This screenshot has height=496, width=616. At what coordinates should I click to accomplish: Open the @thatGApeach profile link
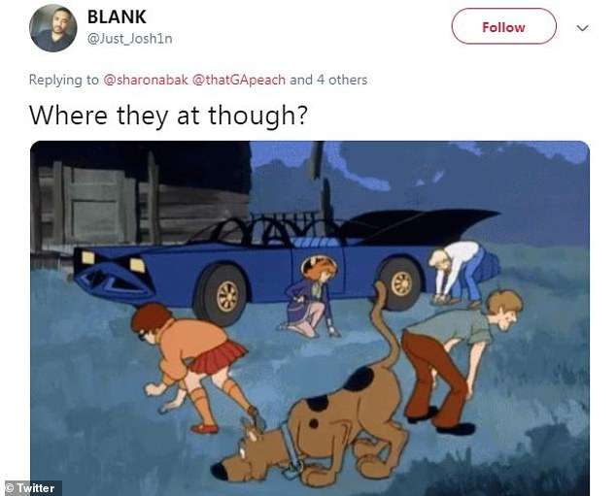coord(239,80)
